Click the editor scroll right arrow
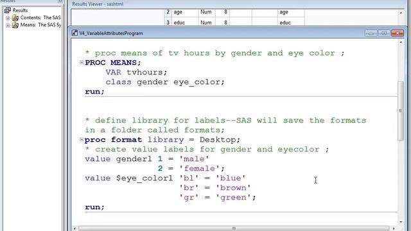The width and height of the screenshot is (411, 231). pyautogui.click(x=394, y=228)
